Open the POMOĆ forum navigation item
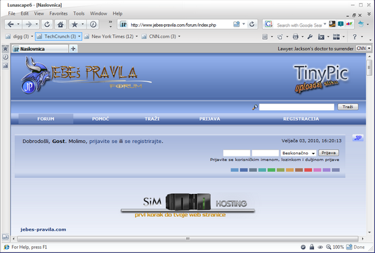375x253 pixels. (x=100, y=119)
